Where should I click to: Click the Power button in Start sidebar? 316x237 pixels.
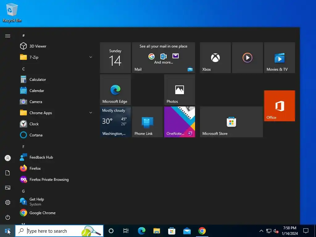tap(8, 217)
